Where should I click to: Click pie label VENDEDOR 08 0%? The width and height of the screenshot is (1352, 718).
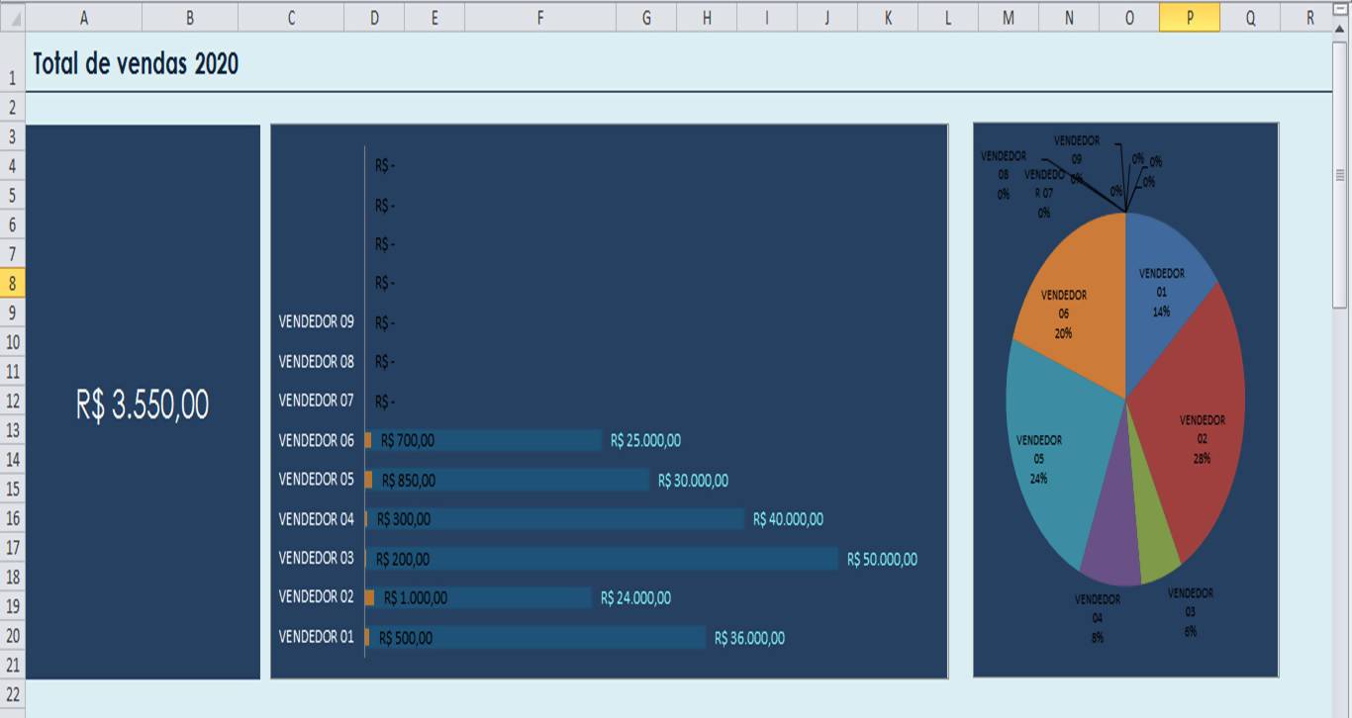coord(1004,175)
